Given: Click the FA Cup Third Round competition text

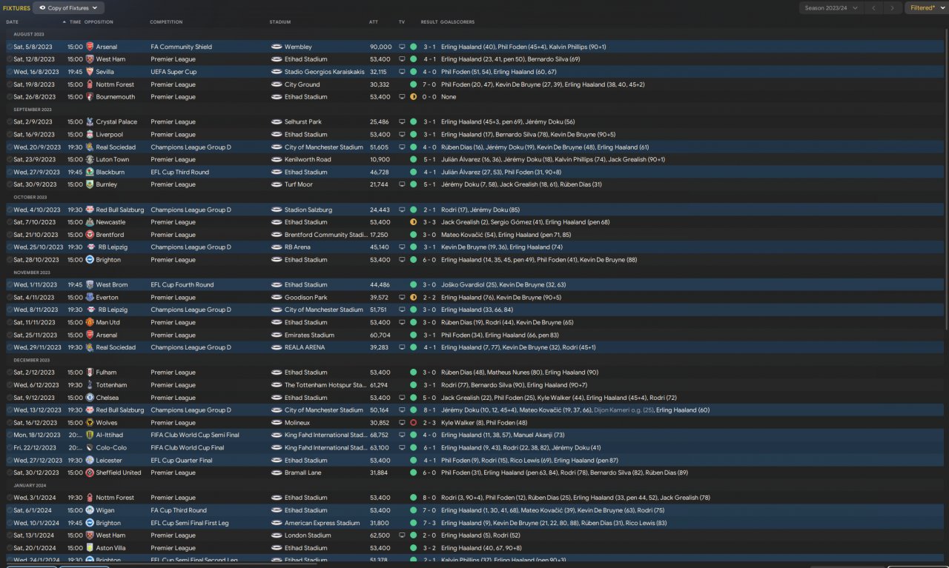Looking at the screenshot, I should (x=179, y=510).
